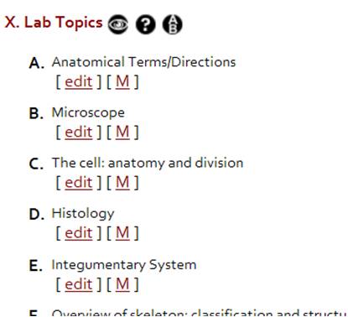Edit the Microscope topic
This screenshot has height=317, width=348.
(79, 132)
